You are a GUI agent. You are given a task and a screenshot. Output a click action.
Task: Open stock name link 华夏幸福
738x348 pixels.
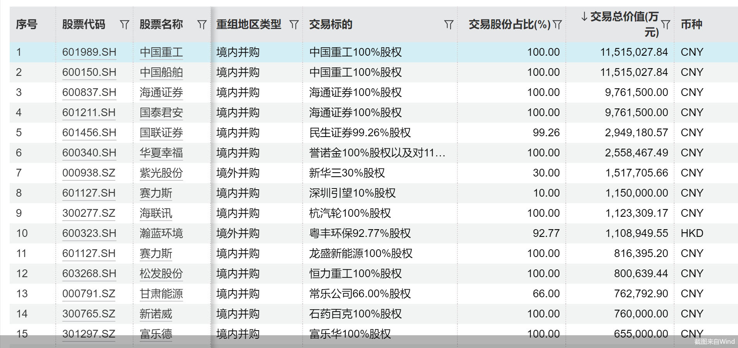[161, 153]
